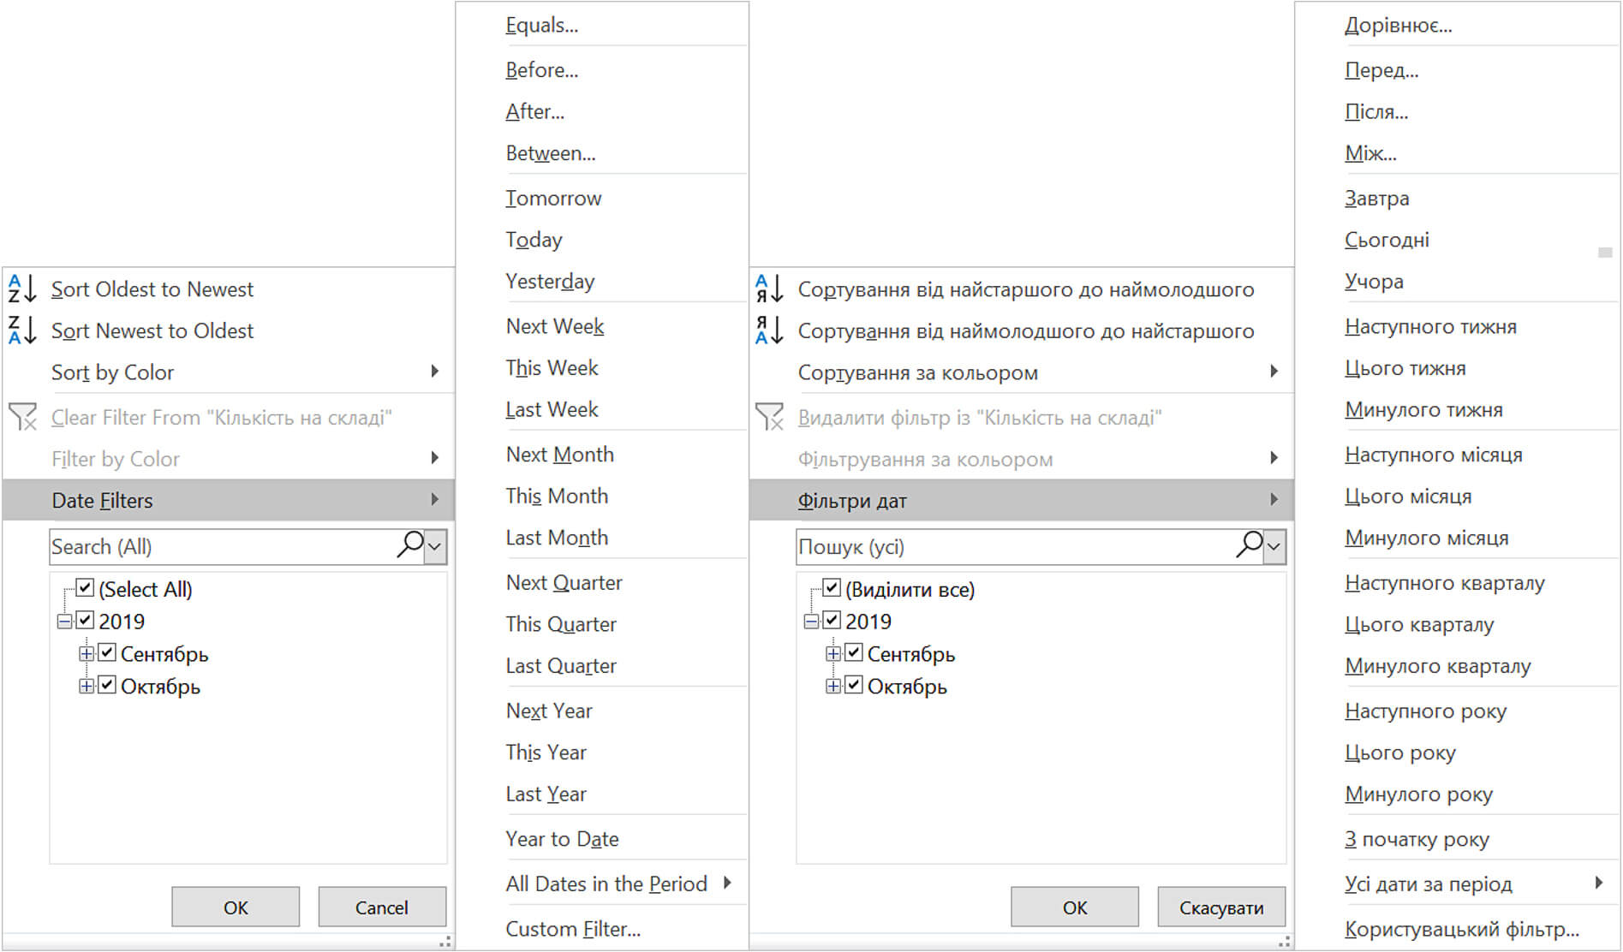Screen dimensions: 1623x952
Task: Click into the Пошук (усі) search field
Action: [1011, 546]
